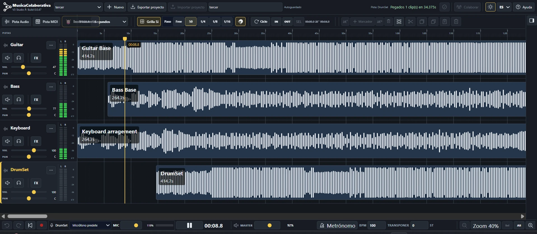The height and width of the screenshot is (234, 537).
Task: Select the 1/16 snap step
Action: tap(227, 22)
